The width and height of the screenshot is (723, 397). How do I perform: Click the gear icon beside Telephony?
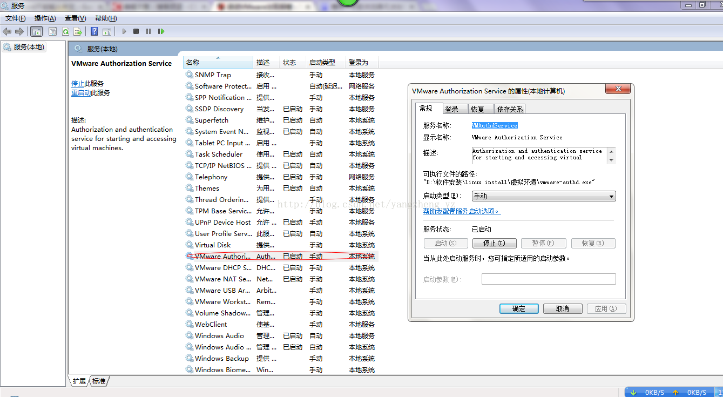coord(190,177)
